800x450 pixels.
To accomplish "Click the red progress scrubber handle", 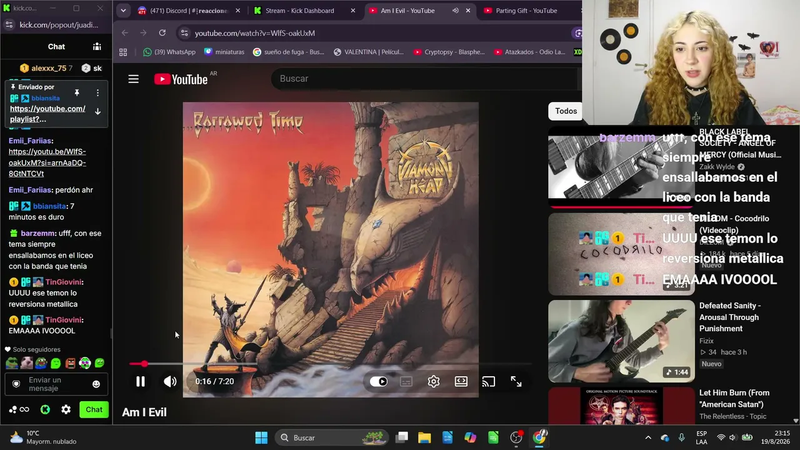I will tap(144, 363).
